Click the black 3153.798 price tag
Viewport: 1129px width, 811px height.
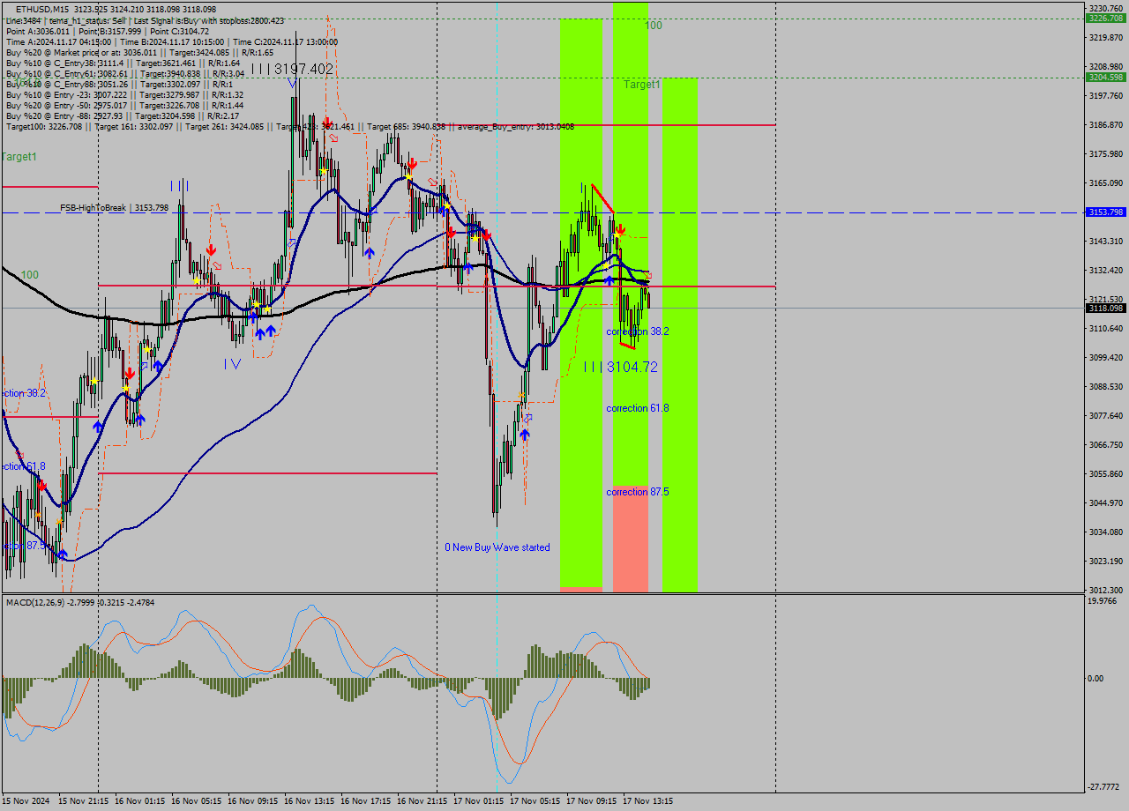click(x=1106, y=212)
